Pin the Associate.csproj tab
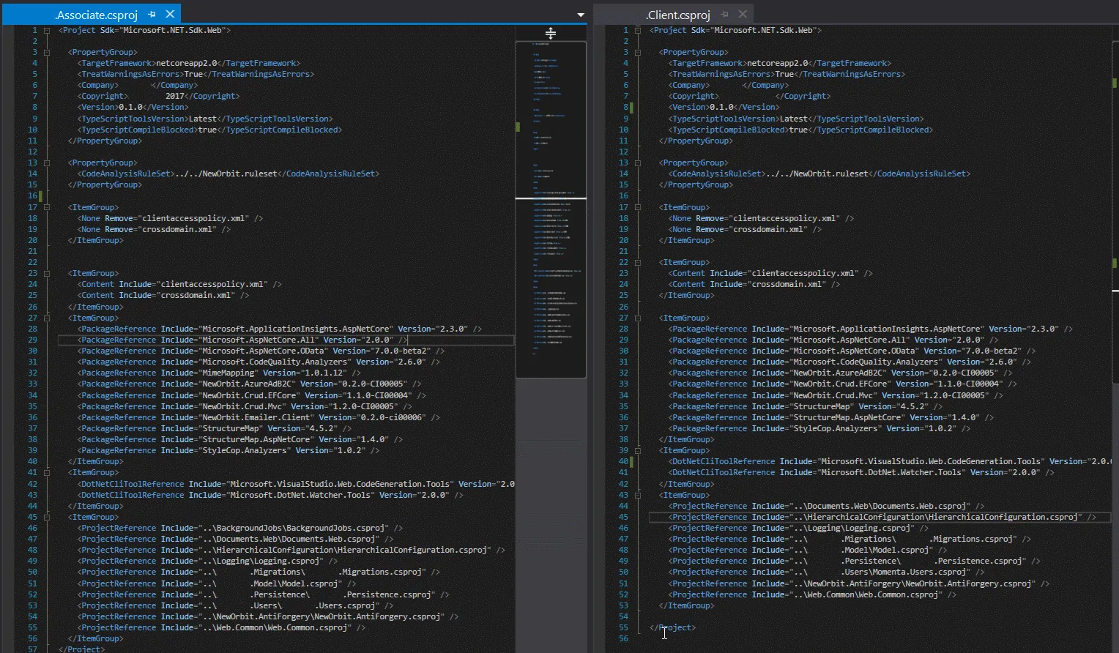Image resolution: width=1119 pixels, height=653 pixels. point(152,15)
